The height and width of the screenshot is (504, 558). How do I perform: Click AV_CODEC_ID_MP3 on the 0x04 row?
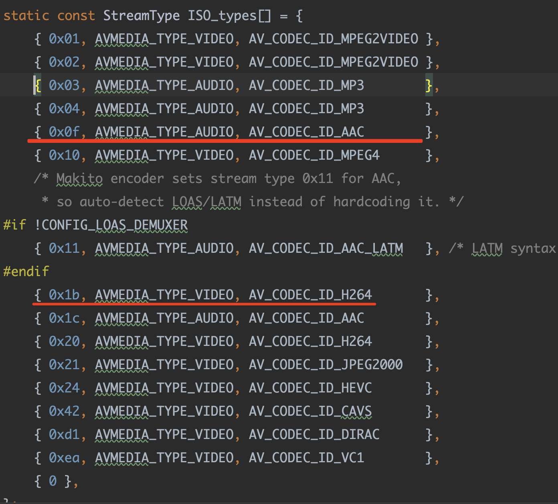(x=307, y=109)
